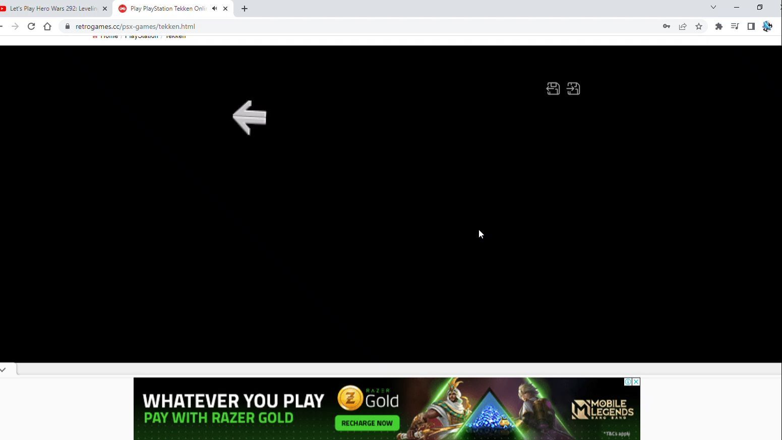Click the RECHARGE NOW button in the ad
The width and height of the screenshot is (782, 440).
tap(367, 423)
